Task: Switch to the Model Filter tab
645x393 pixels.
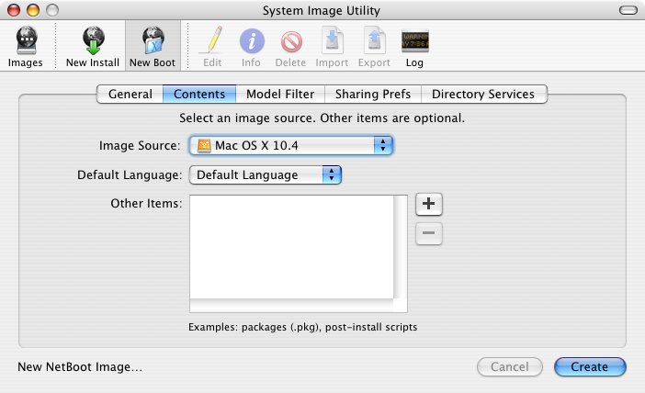Action: click(x=280, y=95)
